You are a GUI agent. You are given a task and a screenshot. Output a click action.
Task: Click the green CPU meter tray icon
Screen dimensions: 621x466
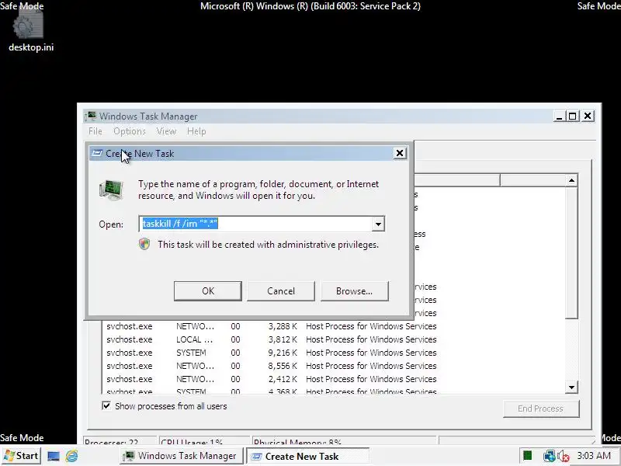(528, 456)
